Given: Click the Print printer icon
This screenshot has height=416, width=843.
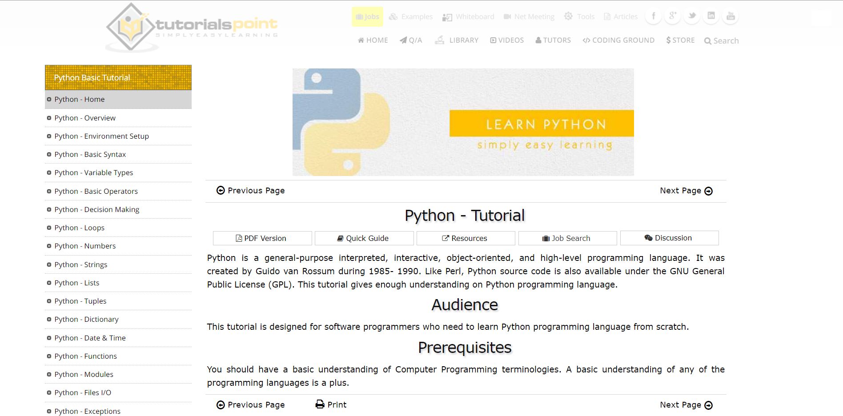Looking at the screenshot, I should pyautogui.click(x=320, y=404).
